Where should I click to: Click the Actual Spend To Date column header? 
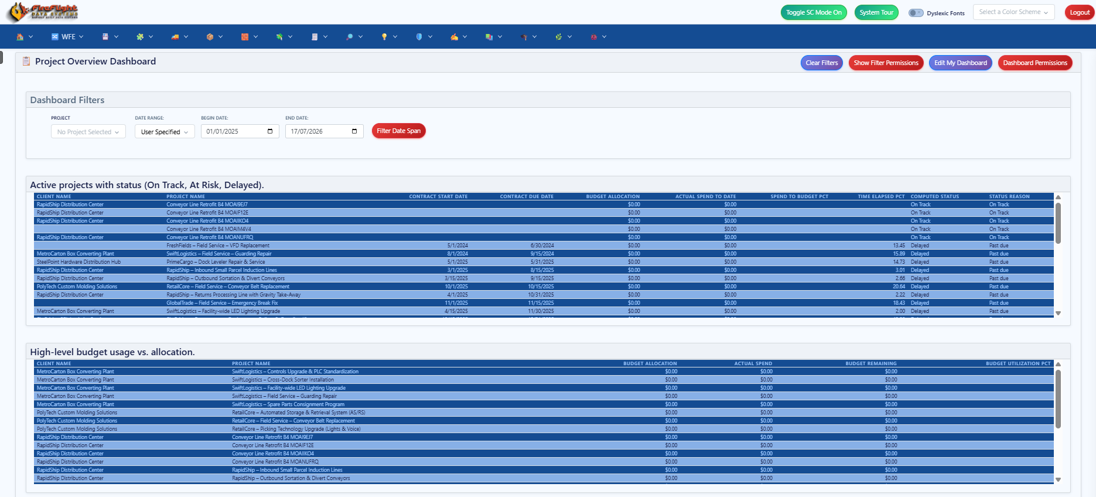tap(705, 196)
